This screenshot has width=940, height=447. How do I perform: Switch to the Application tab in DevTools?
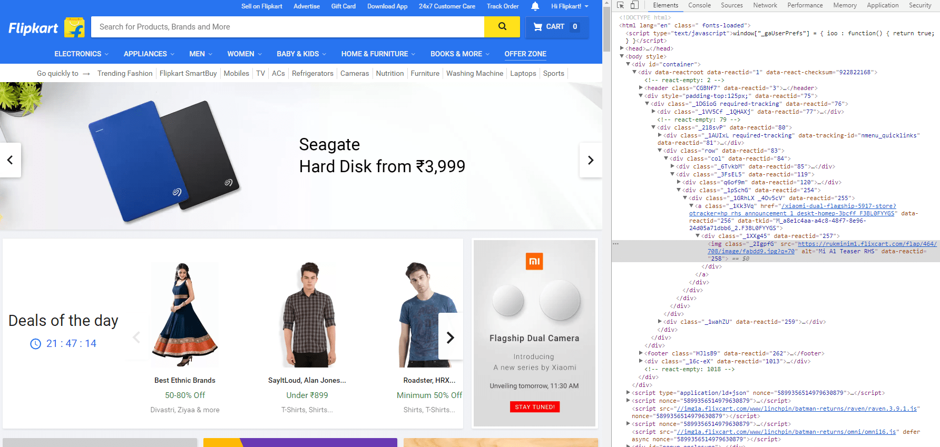pos(883,5)
